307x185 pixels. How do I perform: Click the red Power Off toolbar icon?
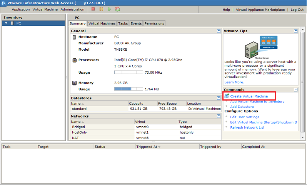[93, 9]
